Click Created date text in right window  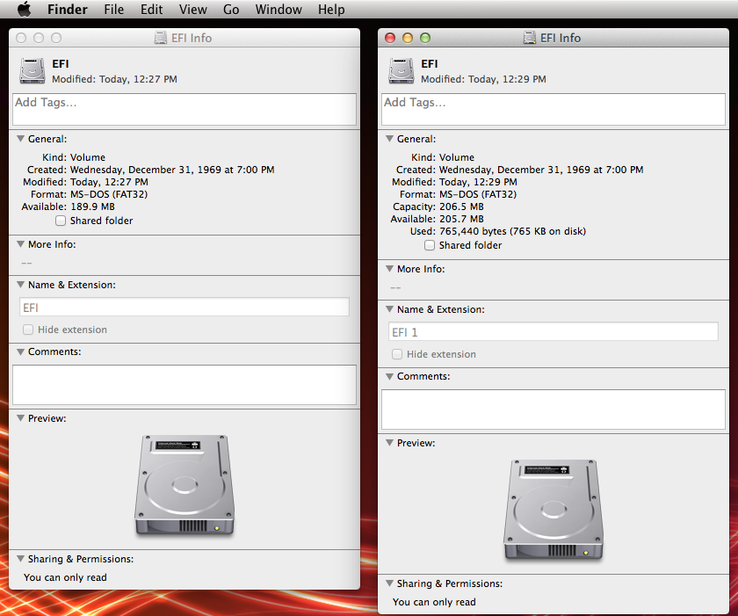(541, 170)
